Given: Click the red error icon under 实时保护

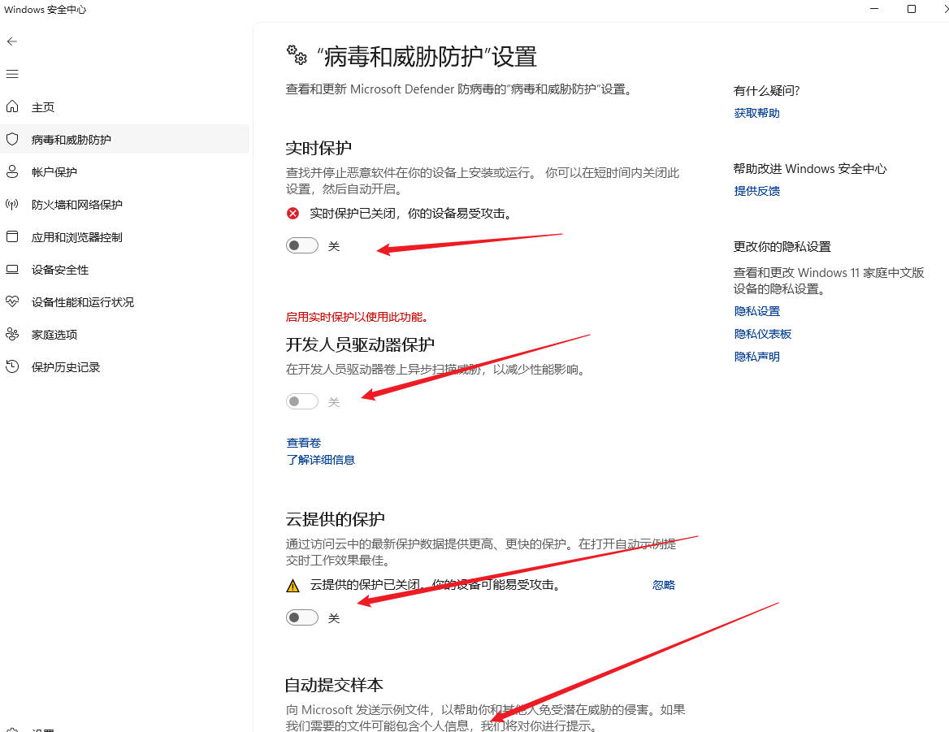Looking at the screenshot, I should click(x=293, y=213).
